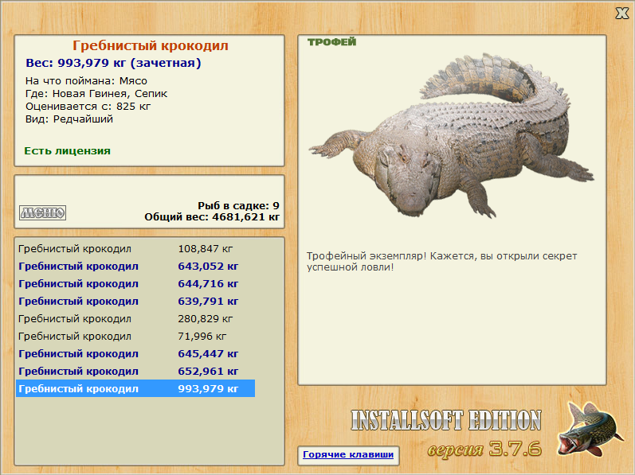This screenshot has height=475, width=635.
Task: Click the pike fish logo icon
Action: (x=590, y=430)
